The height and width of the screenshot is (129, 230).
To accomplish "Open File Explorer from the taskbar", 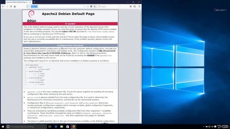I will [61, 126].
